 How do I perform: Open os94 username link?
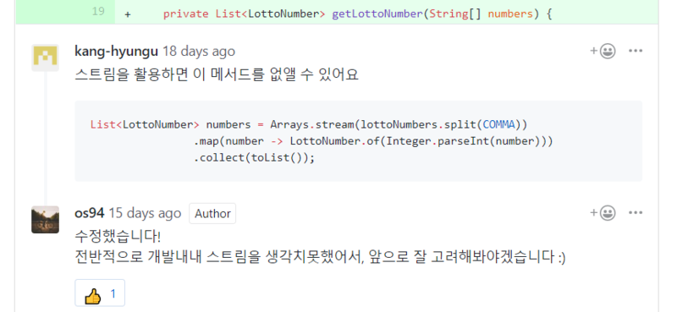point(90,213)
